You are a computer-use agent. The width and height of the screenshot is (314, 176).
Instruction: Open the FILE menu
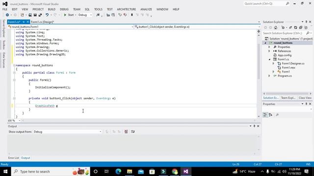tap(5, 9)
